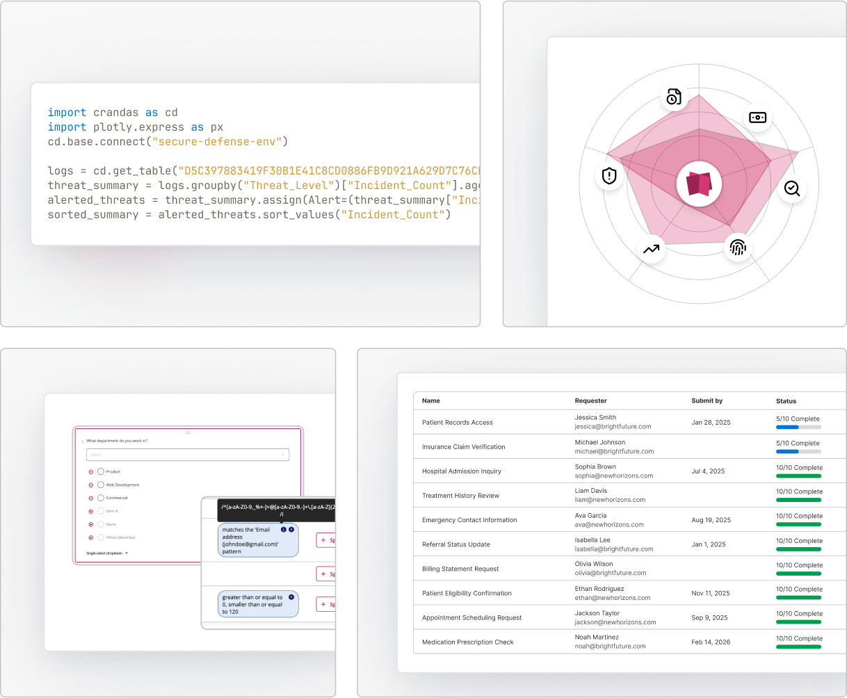Click the fingerprint icon
847x698 pixels.
(738, 247)
